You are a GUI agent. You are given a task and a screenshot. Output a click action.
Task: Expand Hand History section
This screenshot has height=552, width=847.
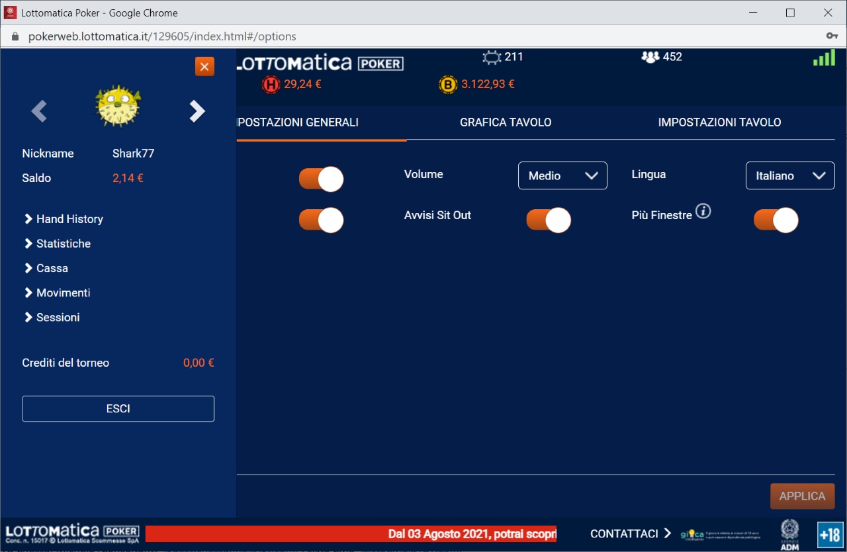point(64,219)
